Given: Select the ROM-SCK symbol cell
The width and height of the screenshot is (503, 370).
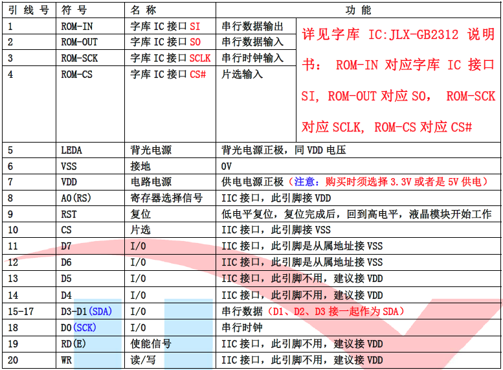Looking at the screenshot, I should (x=79, y=58).
